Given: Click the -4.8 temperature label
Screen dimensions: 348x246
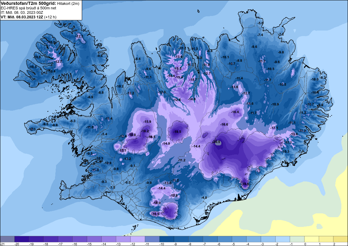Looking at the screenshot, I should [x=204, y=197].
